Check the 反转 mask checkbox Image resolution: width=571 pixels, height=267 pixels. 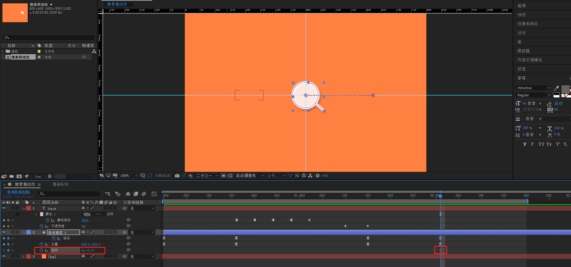coord(104,214)
